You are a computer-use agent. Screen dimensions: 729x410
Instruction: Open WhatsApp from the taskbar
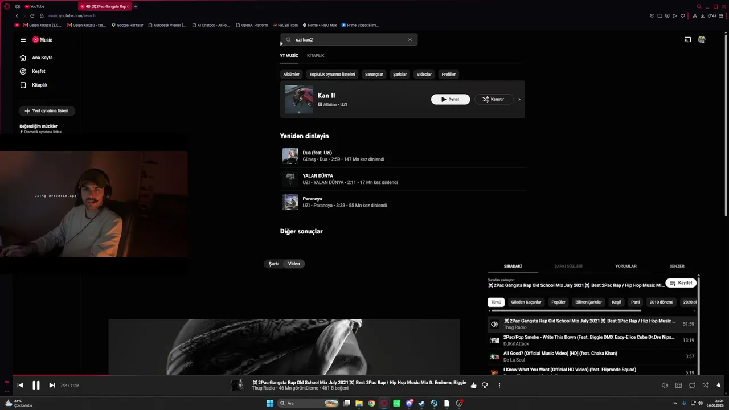point(396,403)
